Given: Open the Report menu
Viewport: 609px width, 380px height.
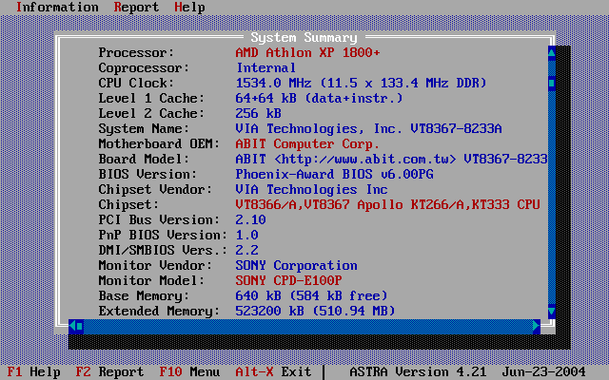Looking at the screenshot, I should 136,8.
